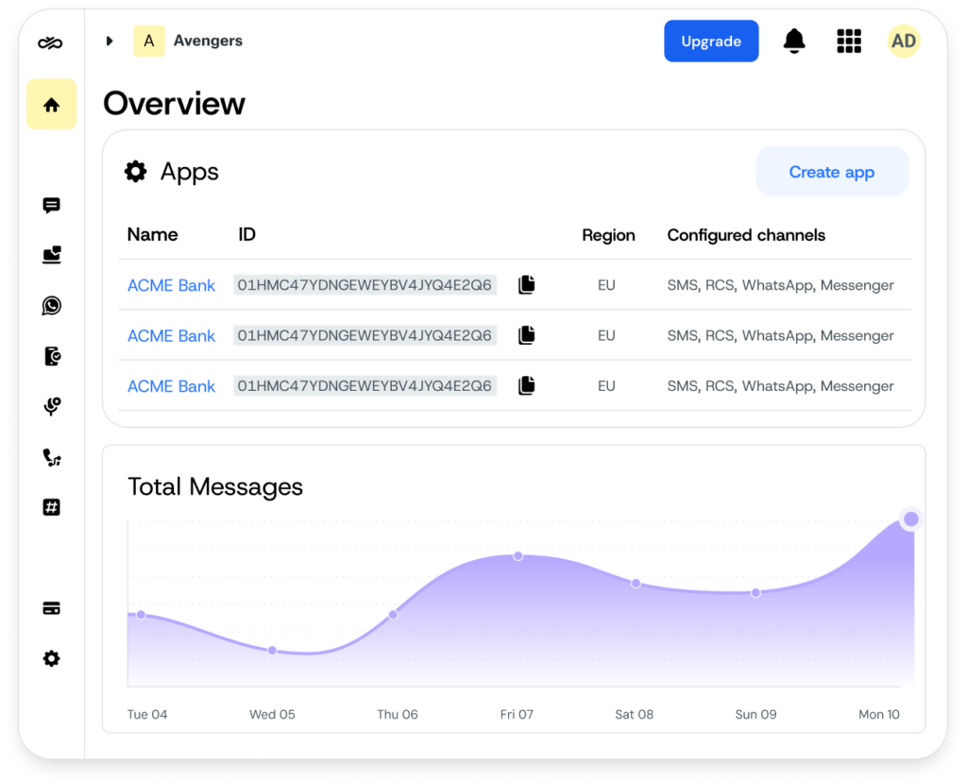Open the voice microphone sidebar icon

52,406
